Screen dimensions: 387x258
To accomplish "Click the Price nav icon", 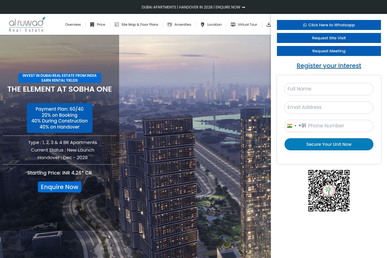I will click(x=92, y=24).
